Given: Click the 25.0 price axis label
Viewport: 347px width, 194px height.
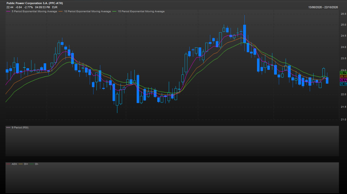Looking at the screenshot, I should [343, 25].
